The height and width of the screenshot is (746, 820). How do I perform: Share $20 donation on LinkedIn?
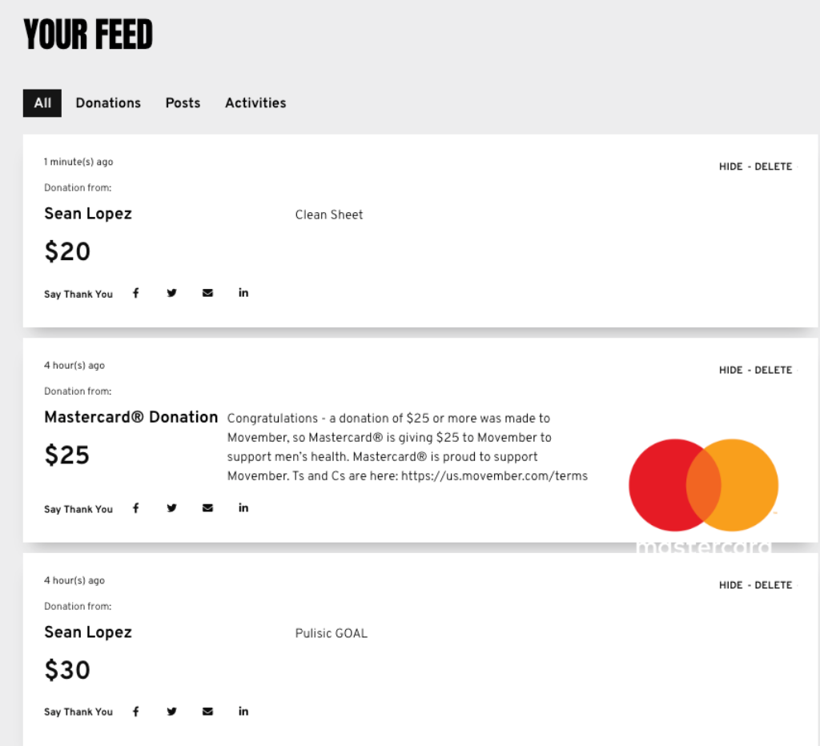pos(243,293)
